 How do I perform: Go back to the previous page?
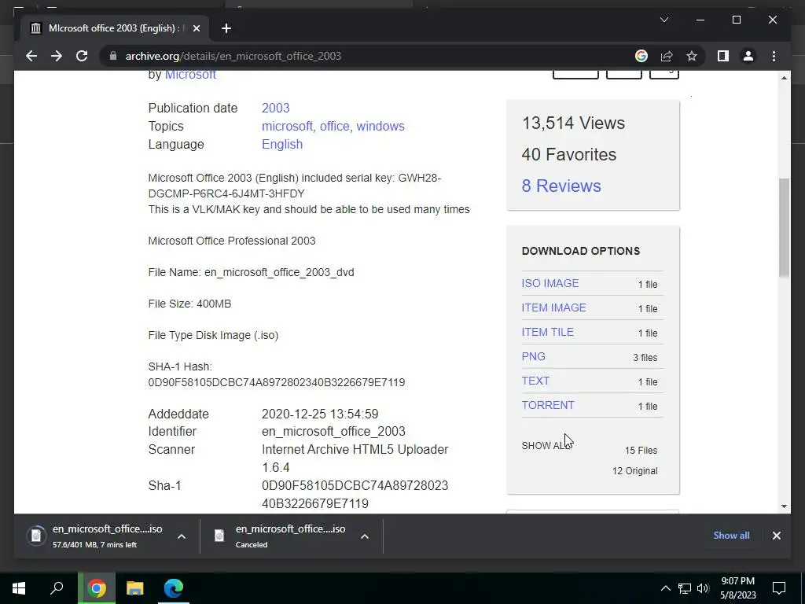tap(31, 56)
